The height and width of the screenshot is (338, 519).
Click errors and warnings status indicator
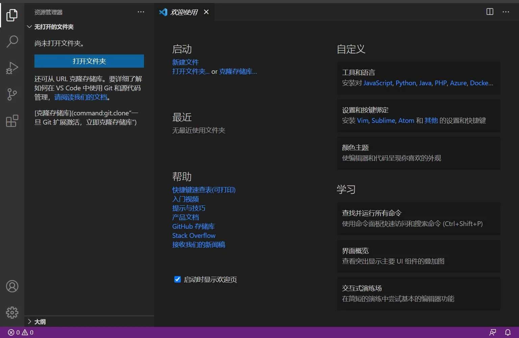[x=21, y=332]
